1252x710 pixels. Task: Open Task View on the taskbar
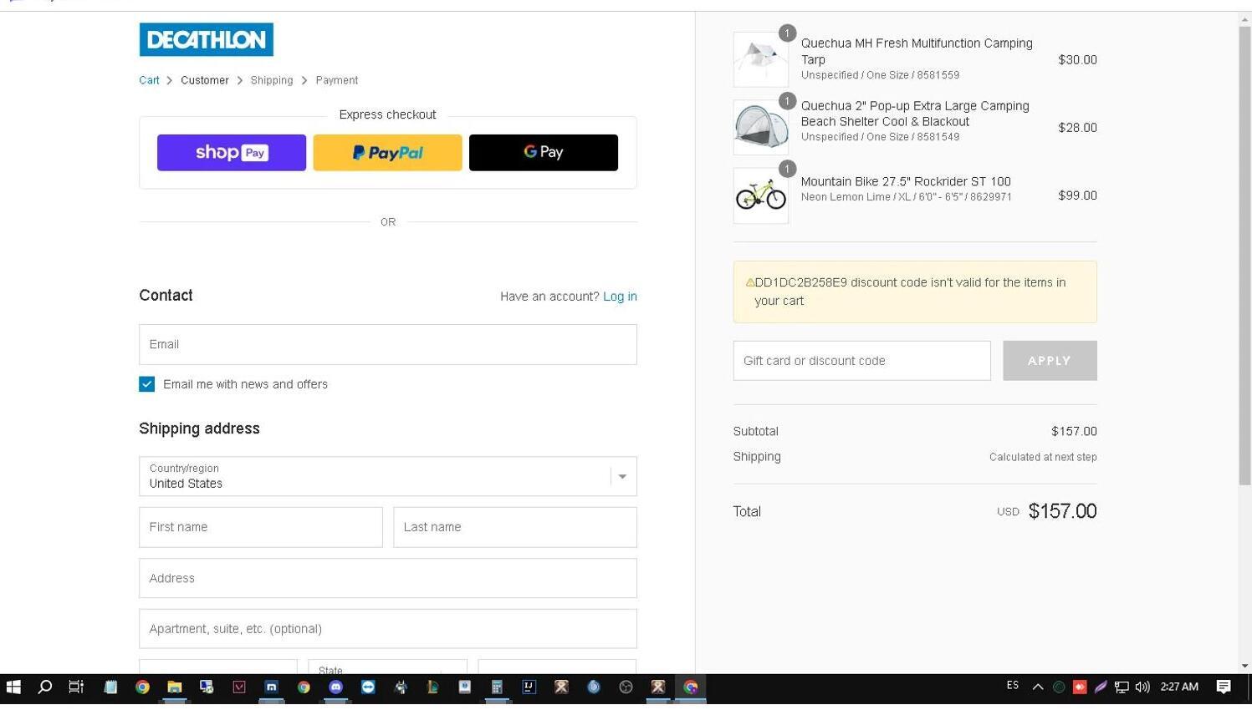(76, 687)
